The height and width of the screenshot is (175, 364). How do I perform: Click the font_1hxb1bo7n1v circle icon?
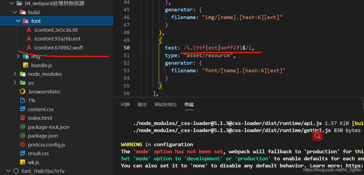(16, 171)
